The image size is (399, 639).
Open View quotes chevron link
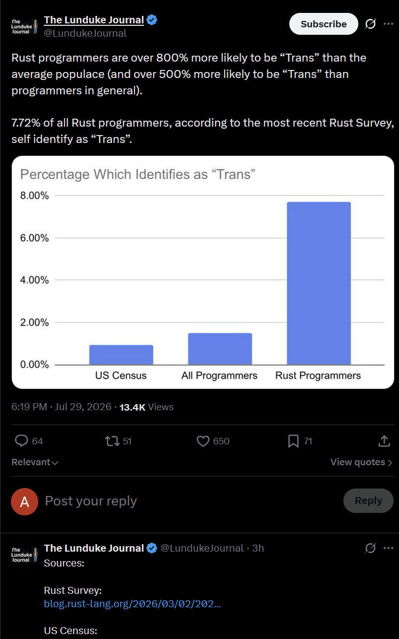pyautogui.click(x=361, y=462)
